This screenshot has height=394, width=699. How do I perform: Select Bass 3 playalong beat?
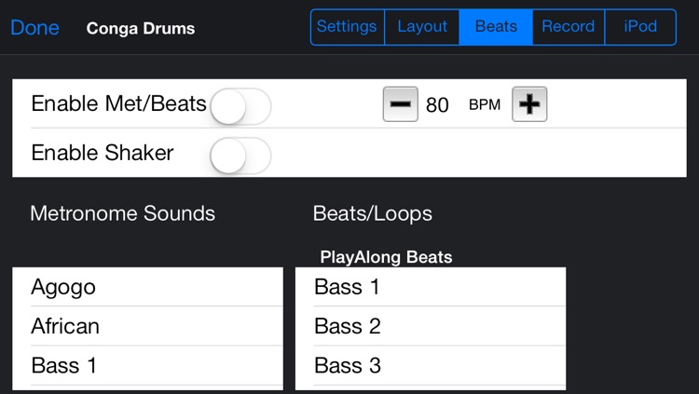(431, 365)
